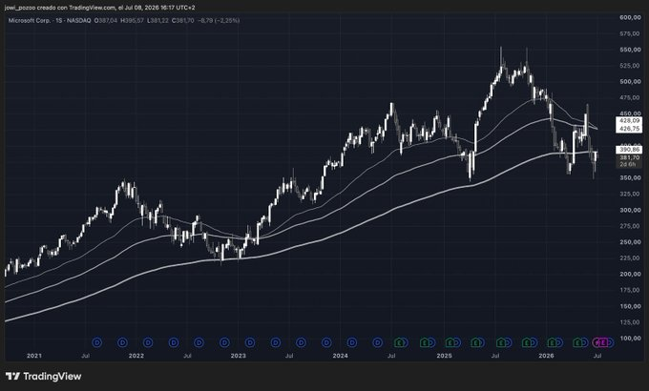Open the green earnings marker just before Jul 2025

(x=476, y=342)
